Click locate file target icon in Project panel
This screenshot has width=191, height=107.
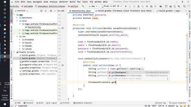[41, 11]
